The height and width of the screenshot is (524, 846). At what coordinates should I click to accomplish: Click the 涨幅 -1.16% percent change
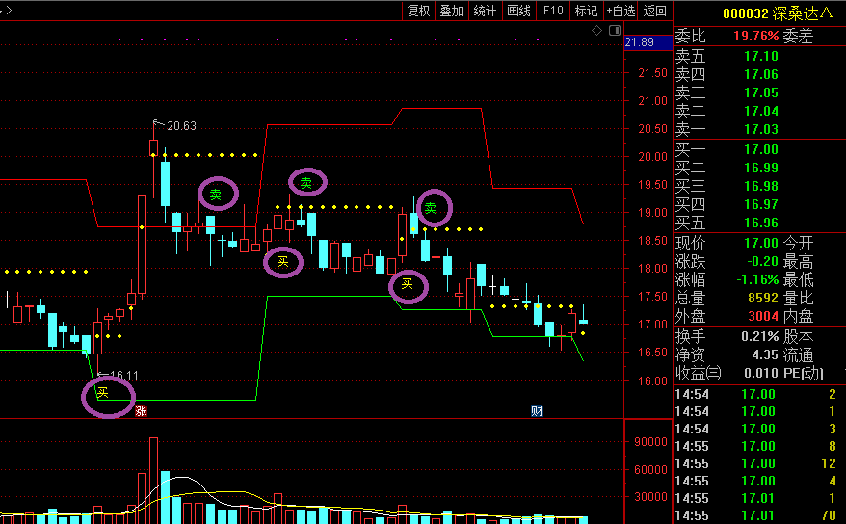(x=757, y=279)
